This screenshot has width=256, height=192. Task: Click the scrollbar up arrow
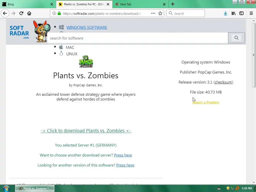[254, 20]
